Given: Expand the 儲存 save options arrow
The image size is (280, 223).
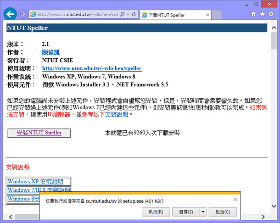Looking at the screenshot, I should point(203,212).
